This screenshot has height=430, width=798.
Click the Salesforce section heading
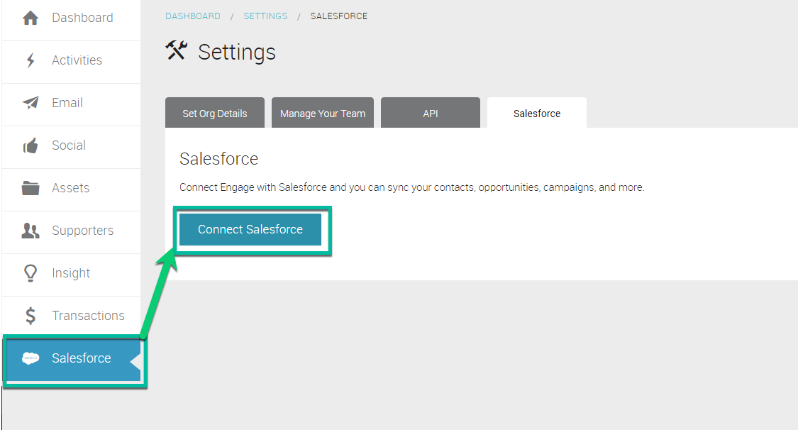[219, 159]
